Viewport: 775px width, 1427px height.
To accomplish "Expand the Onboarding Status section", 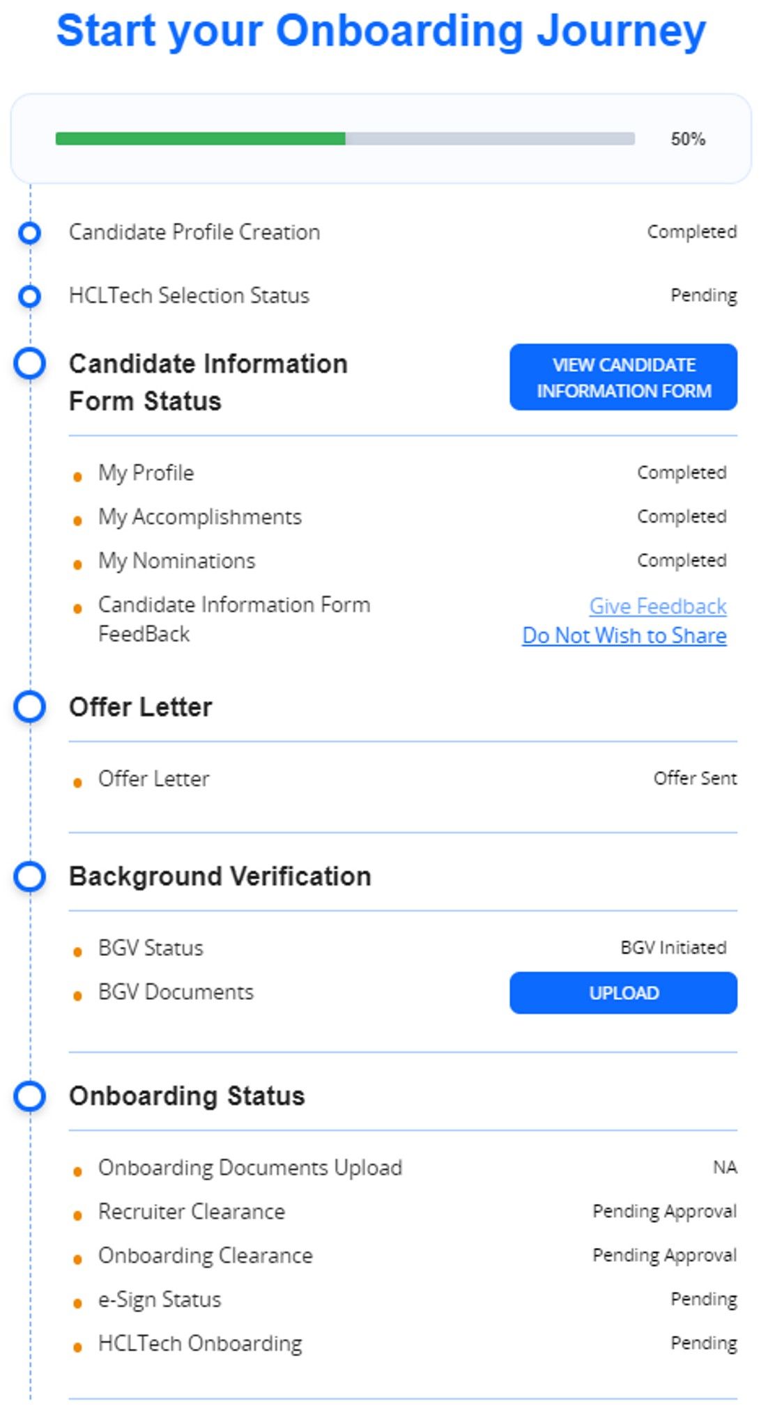I will tap(187, 1095).
